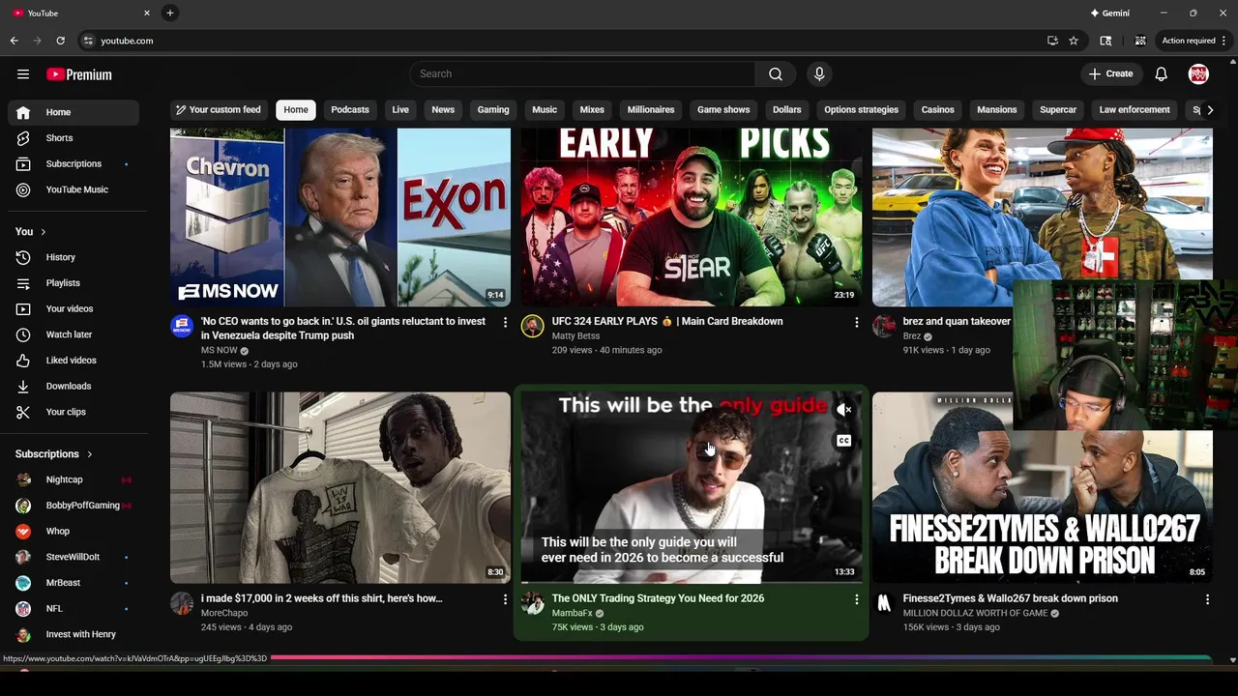Open the SteveWillDoIt subscription
Viewport: 1238px width, 696px height.
click(x=74, y=558)
